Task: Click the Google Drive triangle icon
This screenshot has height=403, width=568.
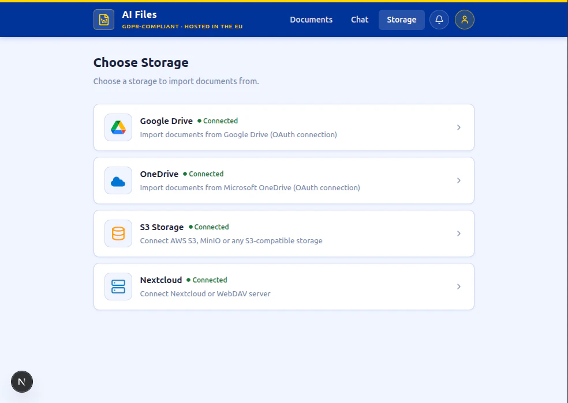Action: click(118, 127)
